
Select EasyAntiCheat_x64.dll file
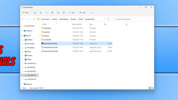(x=76, y=47)
